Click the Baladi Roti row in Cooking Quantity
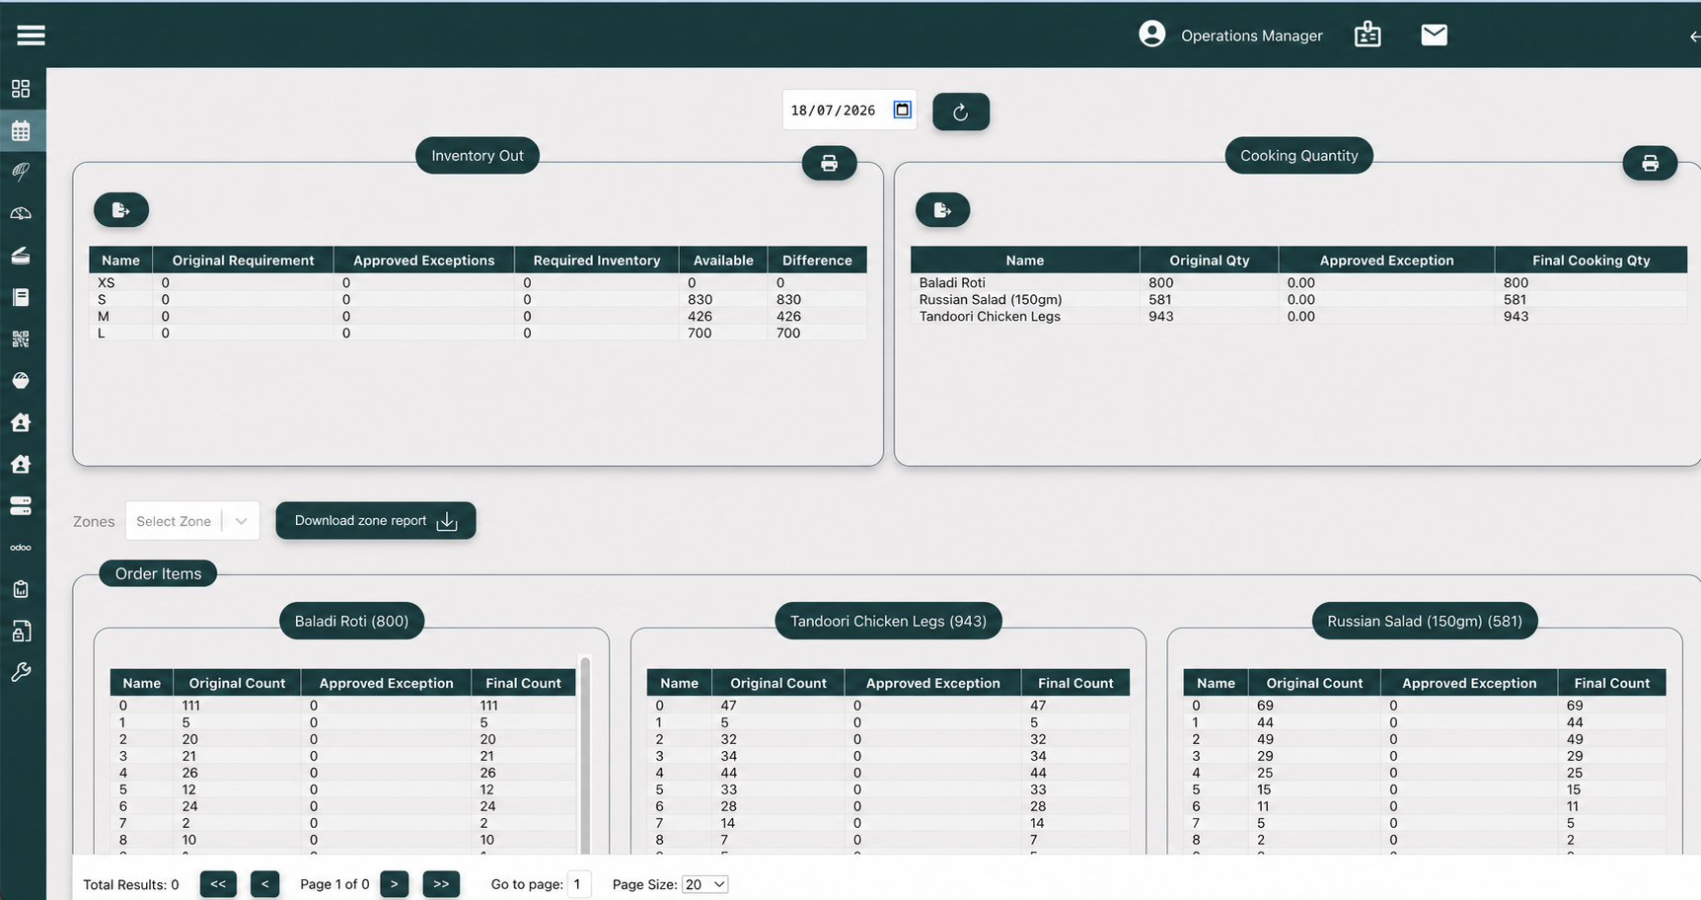 coord(1298,282)
